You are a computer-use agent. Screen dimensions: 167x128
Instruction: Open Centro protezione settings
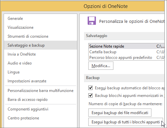tap(40, 118)
